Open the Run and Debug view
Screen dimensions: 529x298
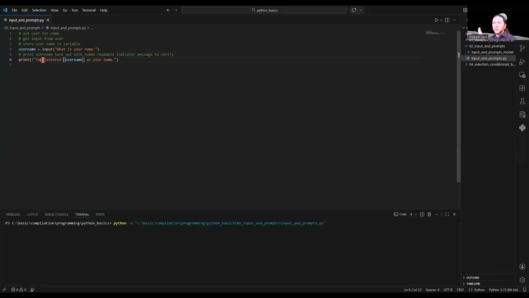point(522,62)
